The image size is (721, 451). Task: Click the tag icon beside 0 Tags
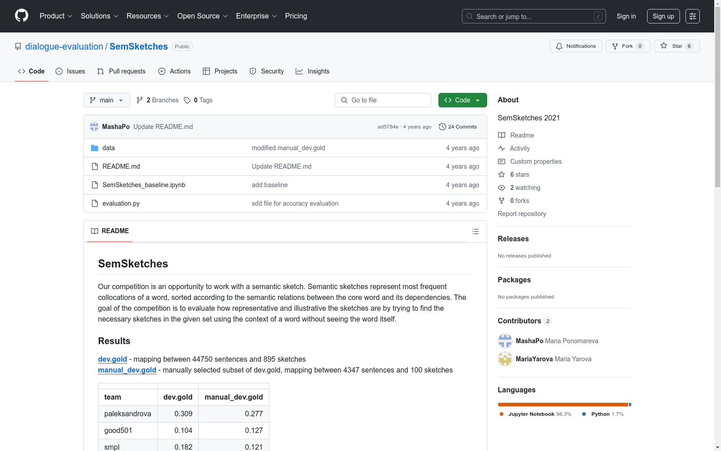click(x=187, y=100)
